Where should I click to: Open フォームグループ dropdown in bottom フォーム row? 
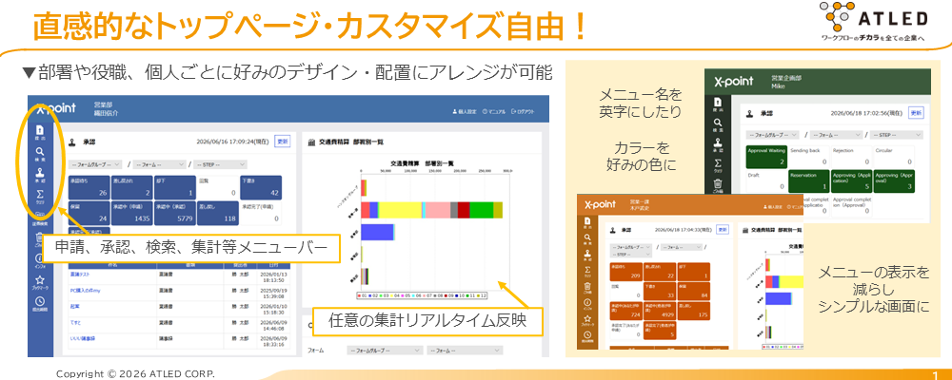(x=385, y=351)
